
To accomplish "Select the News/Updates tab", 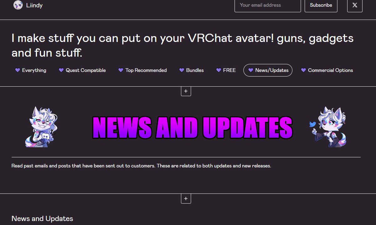I will [x=268, y=70].
